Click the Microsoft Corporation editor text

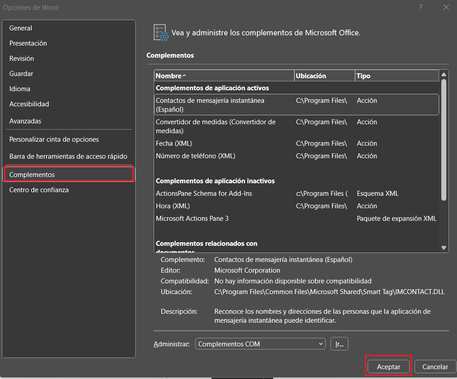pyautogui.click(x=247, y=270)
